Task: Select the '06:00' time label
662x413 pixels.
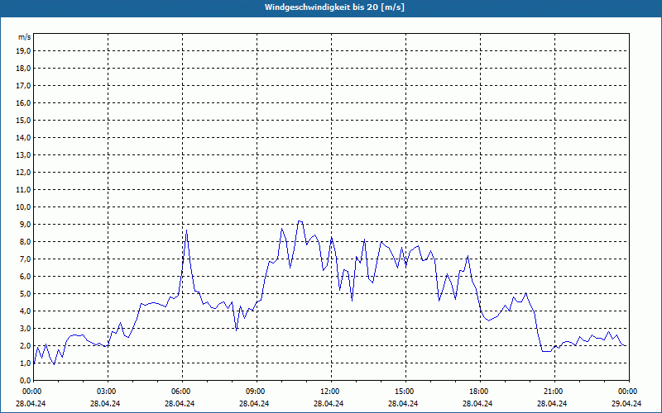Action: pyautogui.click(x=182, y=392)
